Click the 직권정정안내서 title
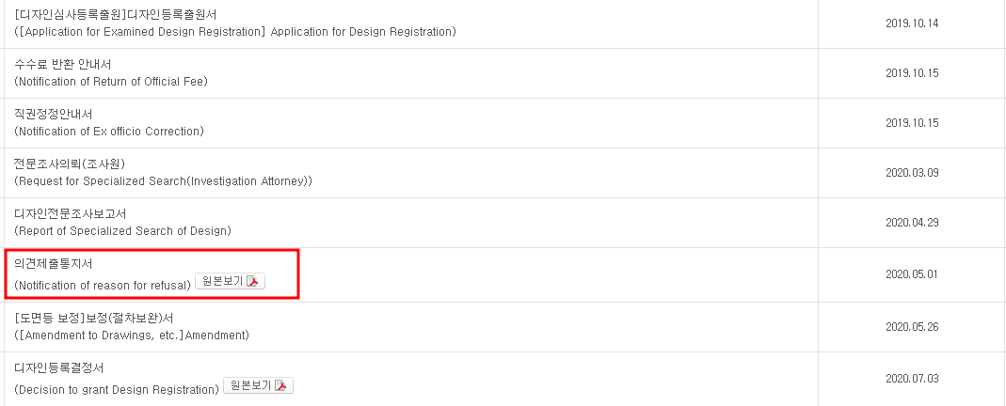Screen dimensions: 1006x406 tap(54, 115)
